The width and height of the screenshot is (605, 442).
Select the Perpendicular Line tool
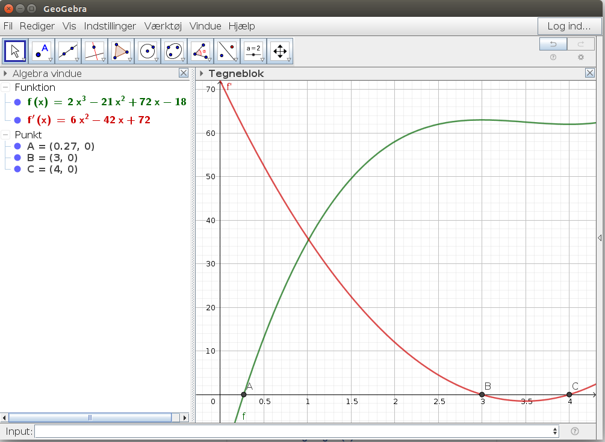click(x=95, y=51)
